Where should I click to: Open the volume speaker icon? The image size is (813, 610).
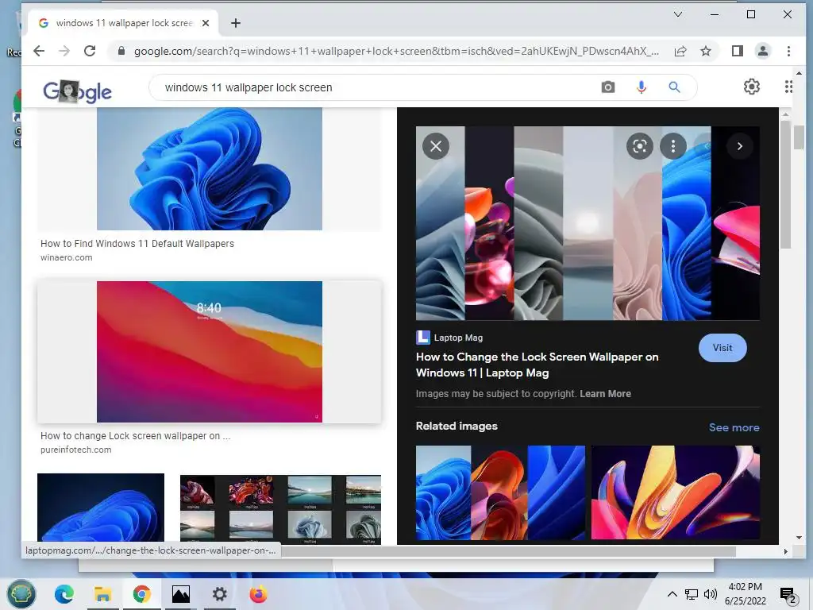pos(711,594)
